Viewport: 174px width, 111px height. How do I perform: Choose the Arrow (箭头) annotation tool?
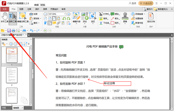pyautogui.click(x=115, y=19)
